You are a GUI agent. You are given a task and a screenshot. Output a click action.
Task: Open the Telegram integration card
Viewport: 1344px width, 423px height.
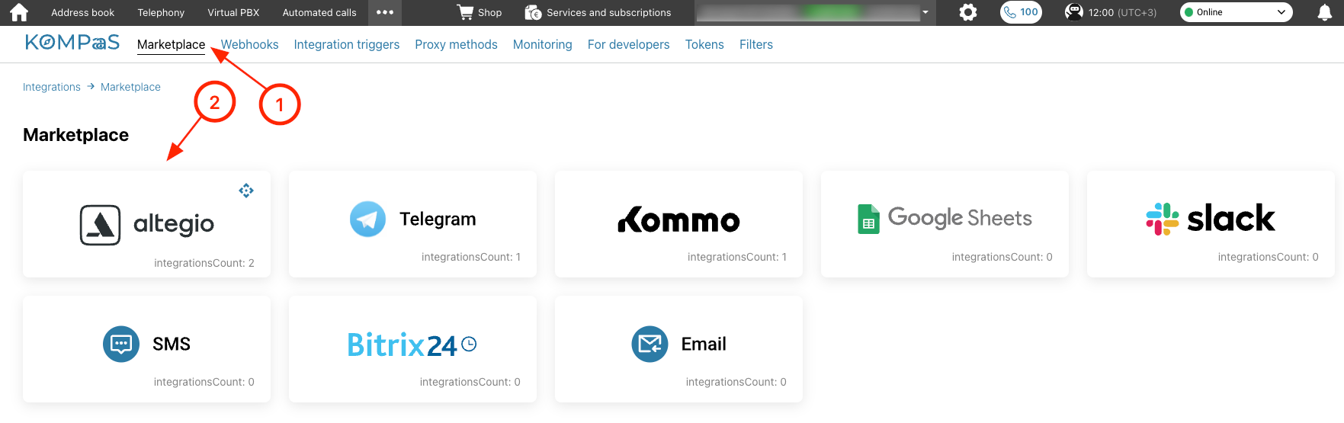pos(412,224)
